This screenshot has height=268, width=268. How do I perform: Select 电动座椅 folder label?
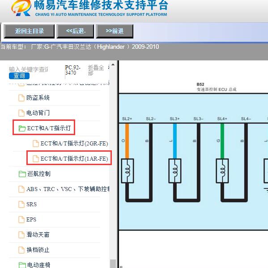(x=39, y=265)
